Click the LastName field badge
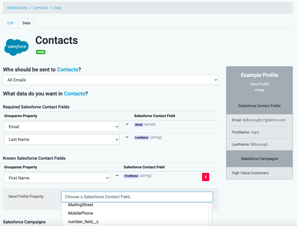The height and width of the screenshot is (226, 297). (x=142, y=137)
